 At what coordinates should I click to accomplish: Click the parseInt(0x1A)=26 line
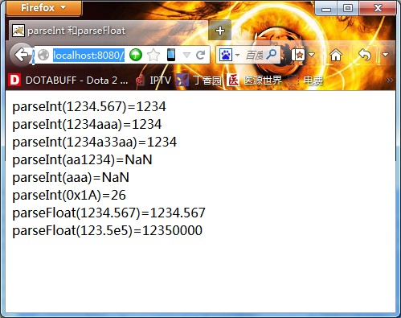pos(69,196)
